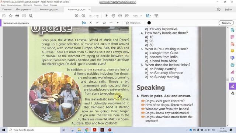236x133 pixels.
Task: Go to previous page arrow
Action: (76, 16)
